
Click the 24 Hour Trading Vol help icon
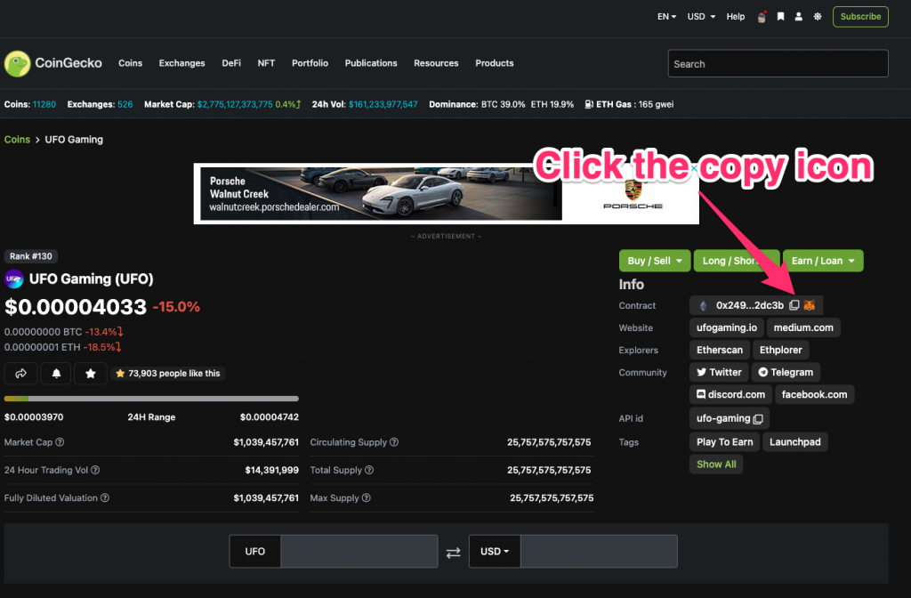95,470
